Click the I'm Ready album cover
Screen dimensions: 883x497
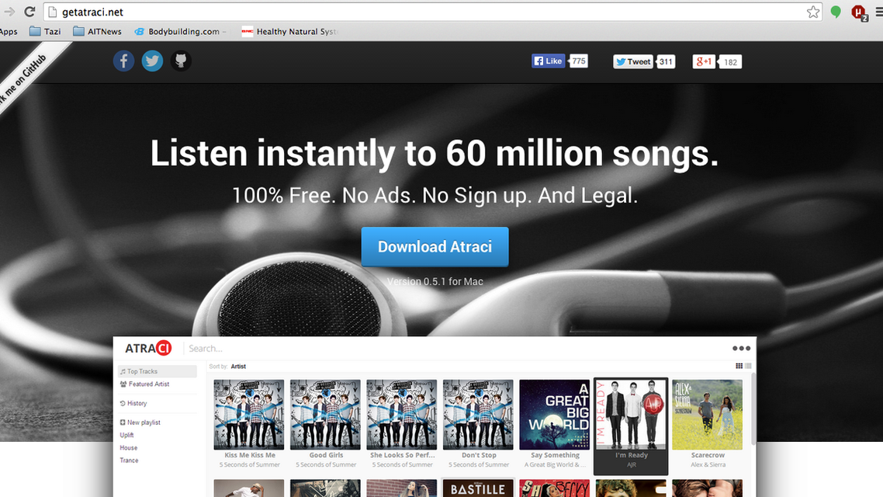[x=631, y=415]
